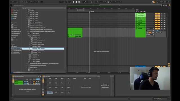Solo the VOX INTRO track

(161, 14)
